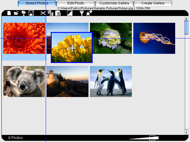Screen dimensions: 190x142
Task: Click the New blank page icon
Action: 9,13
